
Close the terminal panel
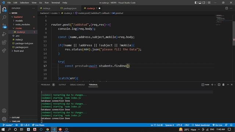232,85
